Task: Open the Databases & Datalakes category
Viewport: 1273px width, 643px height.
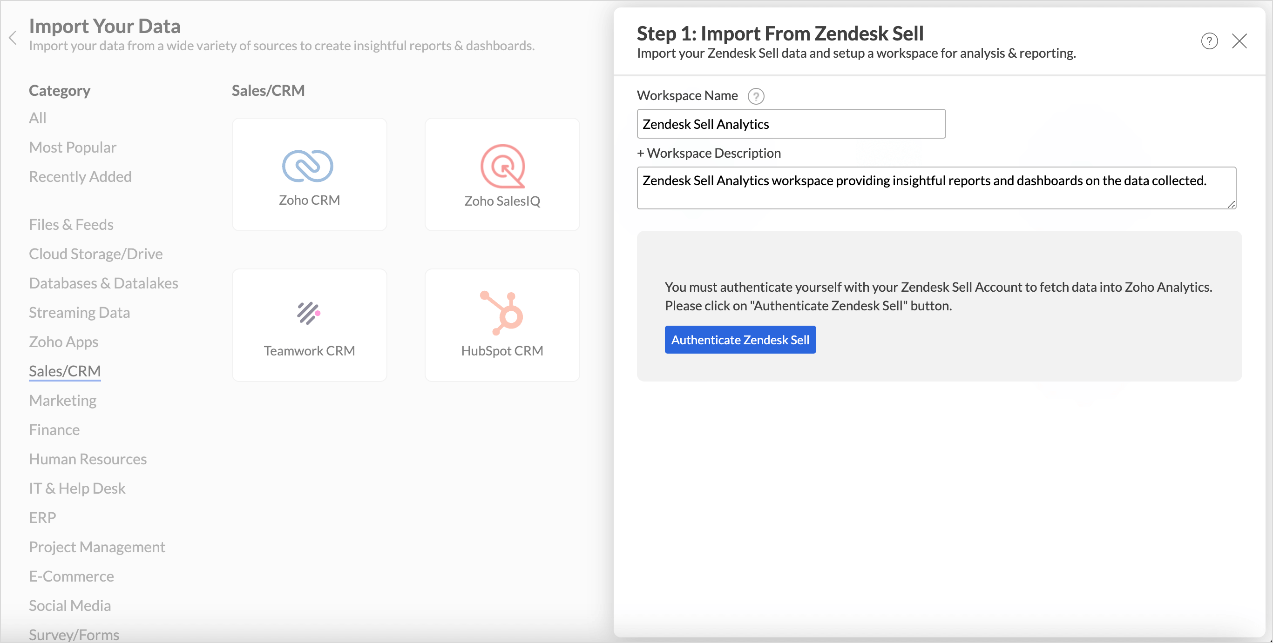Action: [103, 283]
